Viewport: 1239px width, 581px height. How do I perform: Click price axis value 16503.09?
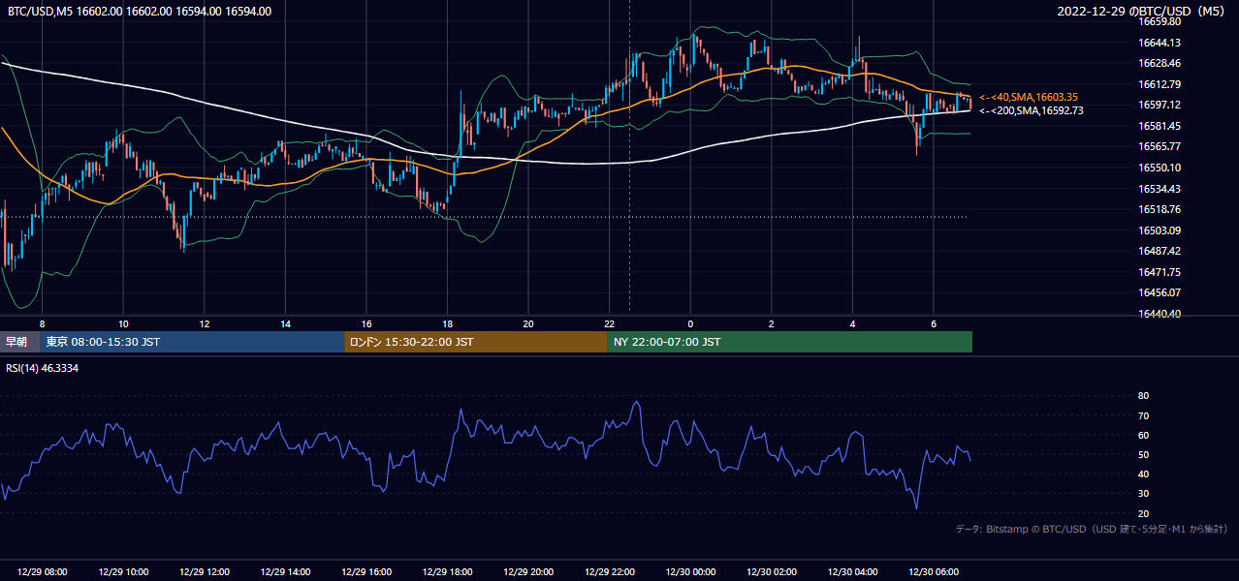pyautogui.click(x=1159, y=230)
